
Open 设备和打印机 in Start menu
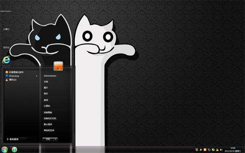coord(50,118)
